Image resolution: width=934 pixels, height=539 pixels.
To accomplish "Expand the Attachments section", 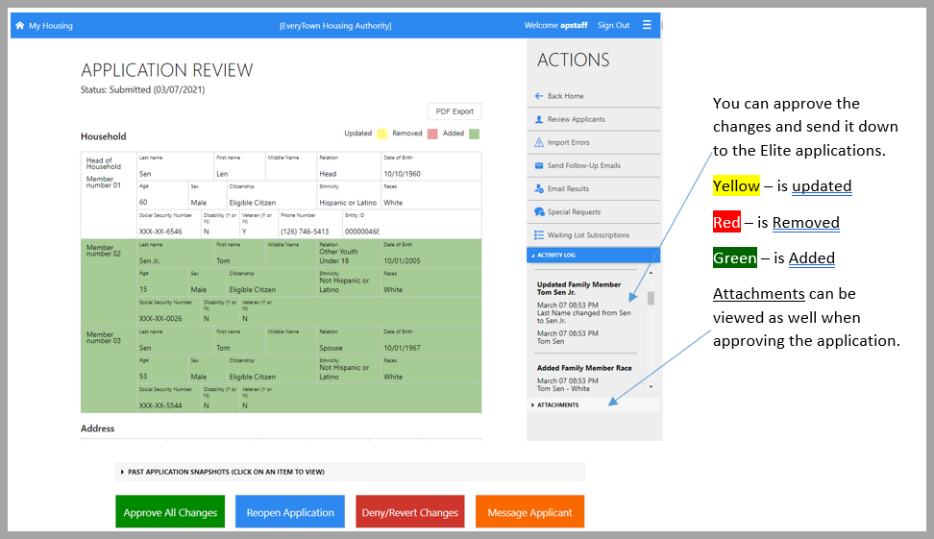I will (x=557, y=405).
